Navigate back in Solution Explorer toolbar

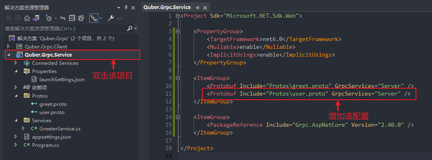coord(9,18)
